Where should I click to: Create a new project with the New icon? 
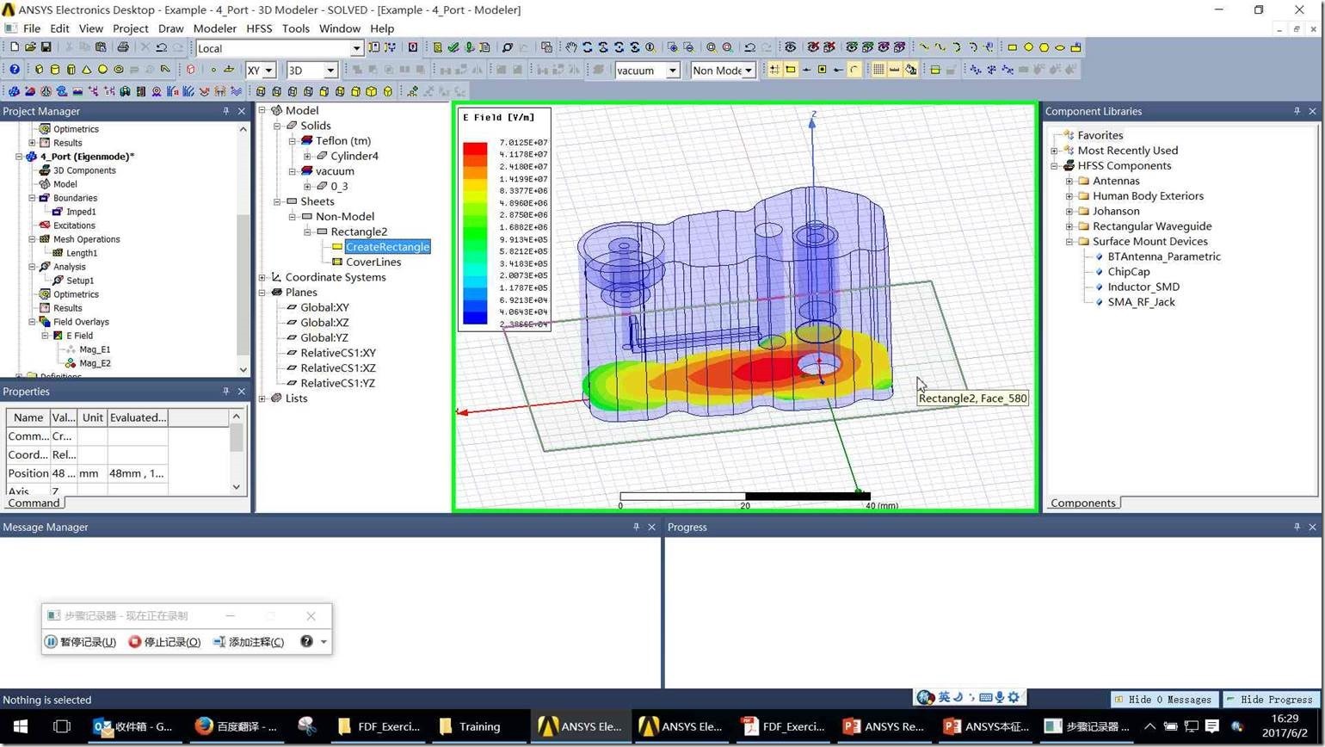(x=14, y=47)
